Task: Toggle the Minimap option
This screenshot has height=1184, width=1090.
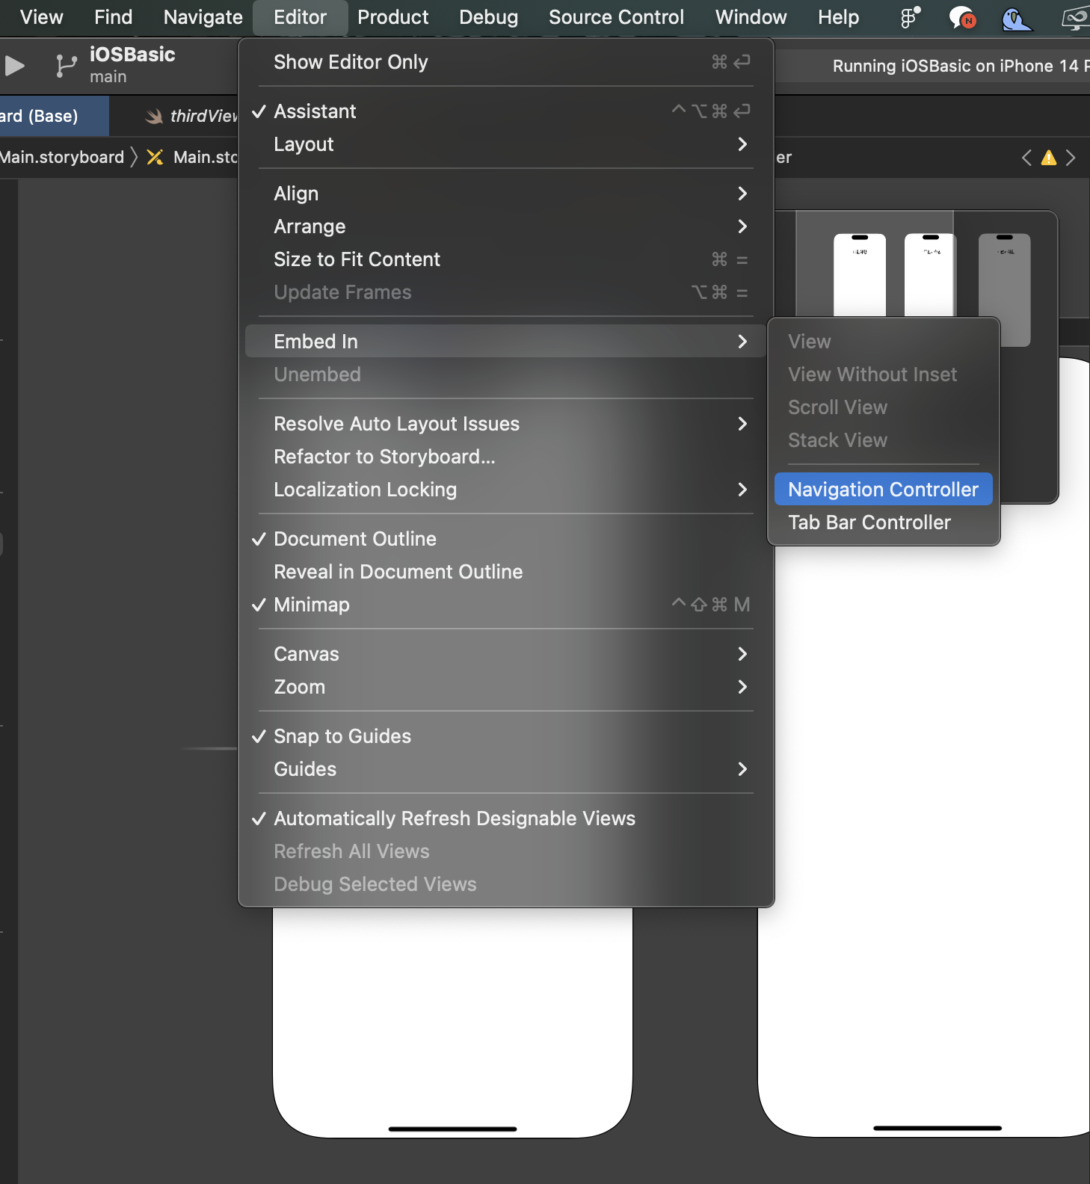Action: click(506, 605)
